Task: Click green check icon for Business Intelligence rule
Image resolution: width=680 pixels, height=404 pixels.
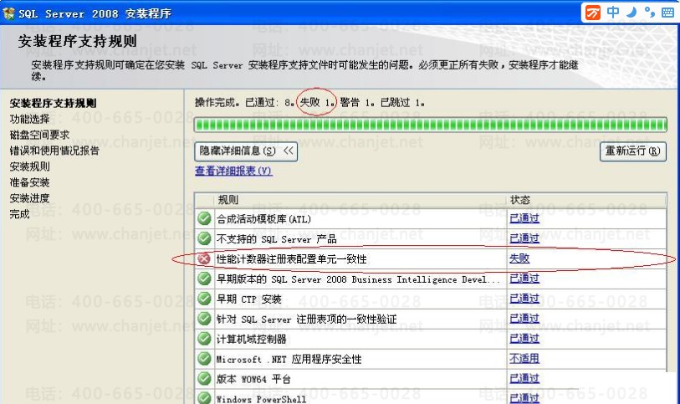Action: pos(204,279)
